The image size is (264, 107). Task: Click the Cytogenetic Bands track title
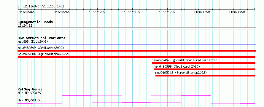click(x=35, y=22)
